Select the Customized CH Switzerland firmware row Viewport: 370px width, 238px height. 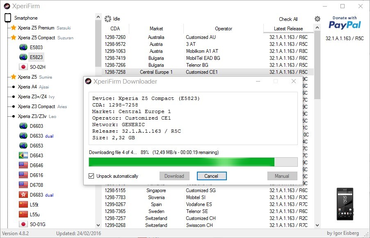point(208,218)
